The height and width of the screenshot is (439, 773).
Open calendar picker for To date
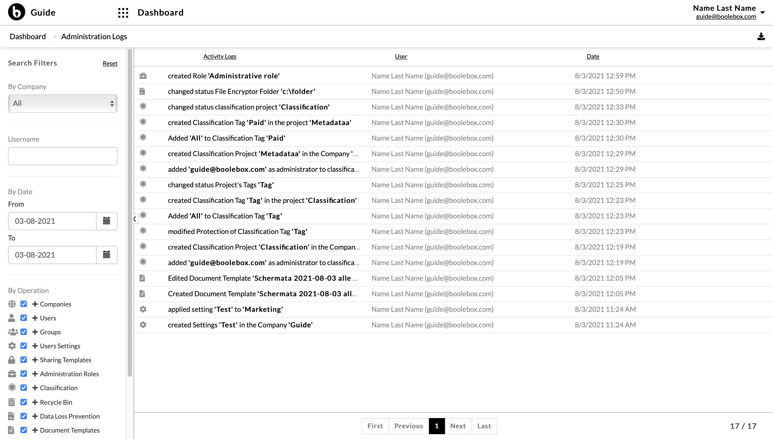(107, 255)
